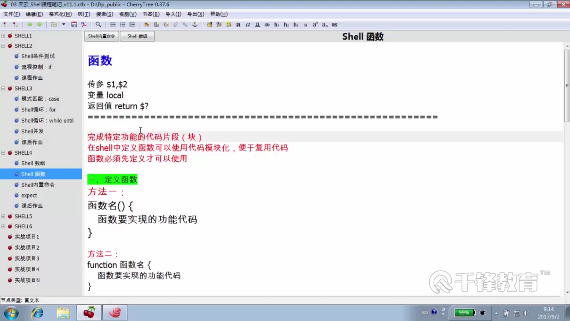Open the dropdown arrow beside the folder icon
The width and height of the screenshot is (570, 321).
click(64, 25)
